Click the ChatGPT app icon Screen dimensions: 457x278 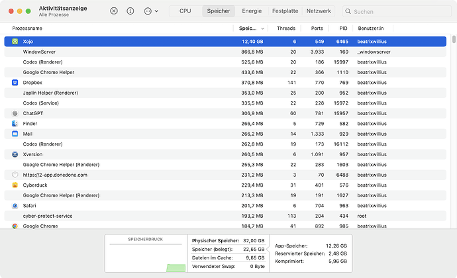click(x=15, y=113)
